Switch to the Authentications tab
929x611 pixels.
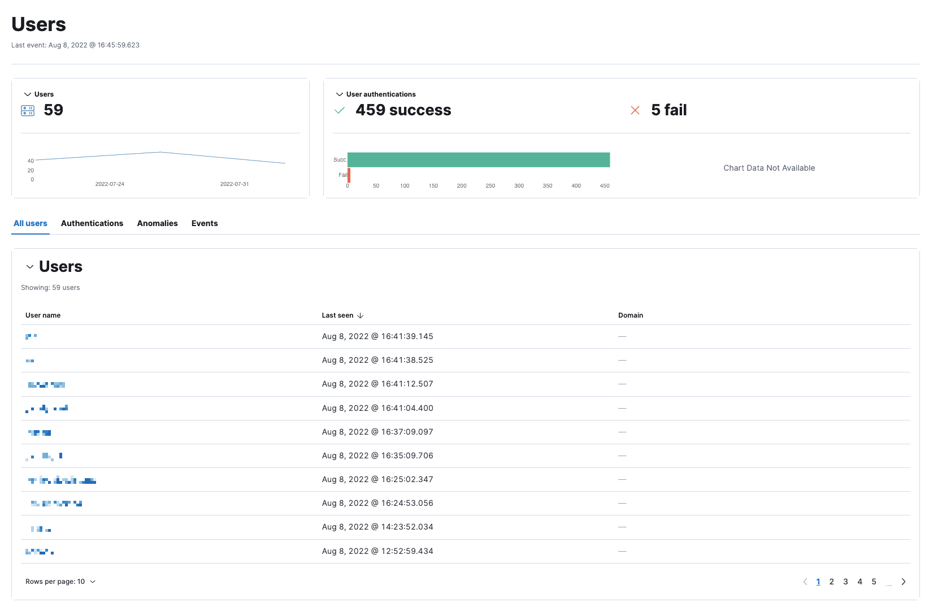click(x=92, y=223)
